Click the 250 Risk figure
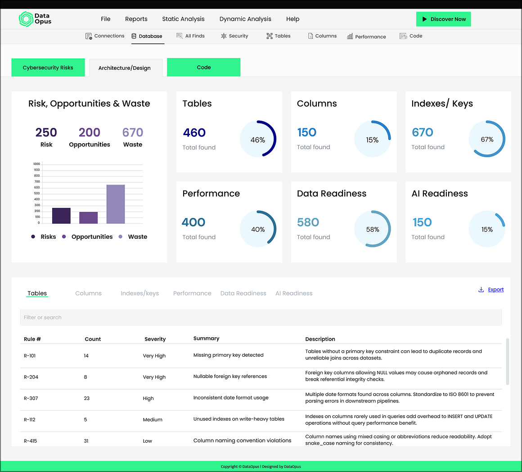This screenshot has width=522, height=472. click(46, 132)
